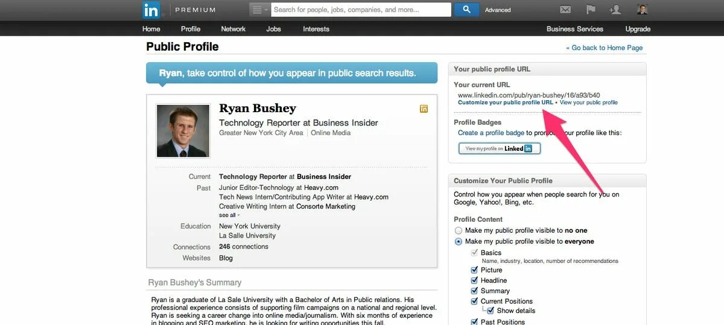
Task: Open Advanced search link
Action: pyautogui.click(x=498, y=10)
